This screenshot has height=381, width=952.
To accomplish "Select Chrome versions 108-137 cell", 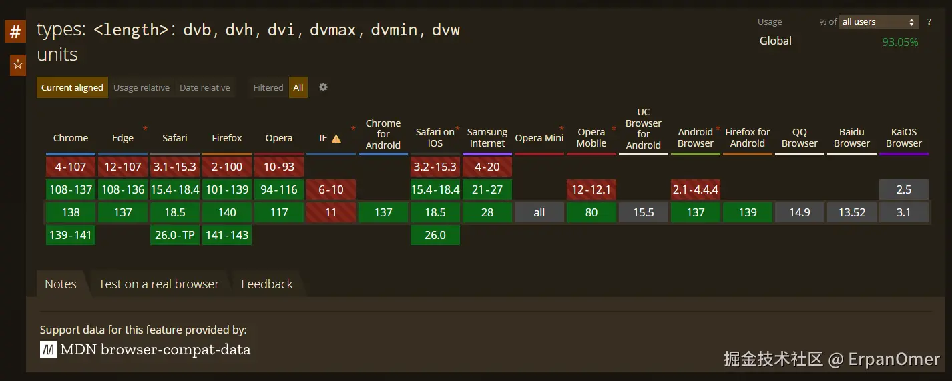I will coord(71,189).
